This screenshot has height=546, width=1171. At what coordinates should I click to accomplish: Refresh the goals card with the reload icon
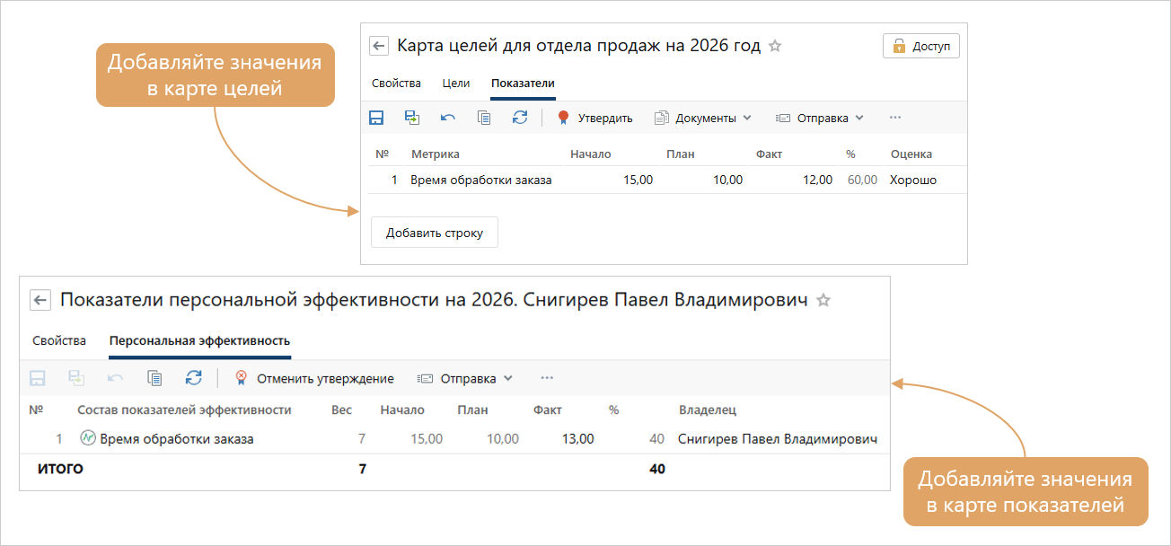tap(520, 118)
